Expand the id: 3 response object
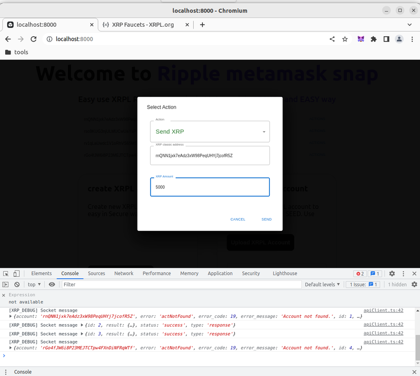The image size is (420, 376). [x=82, y=334]
